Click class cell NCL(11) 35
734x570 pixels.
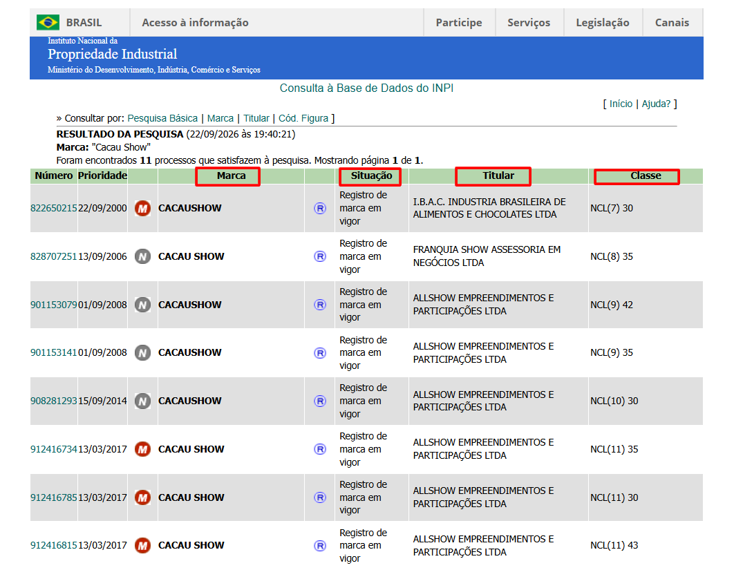coord(614,449)
